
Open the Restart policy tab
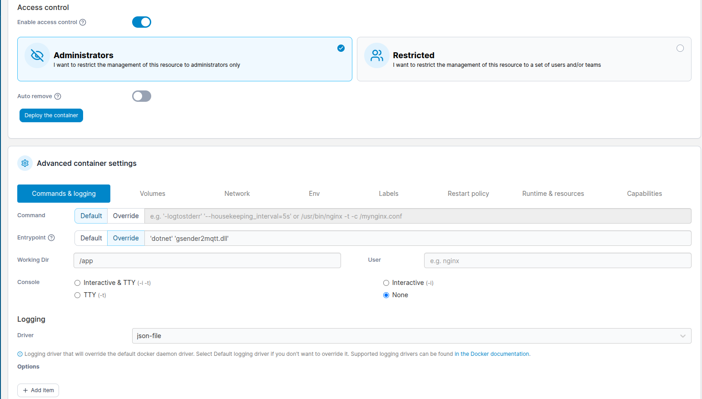(x=468, y=194)
